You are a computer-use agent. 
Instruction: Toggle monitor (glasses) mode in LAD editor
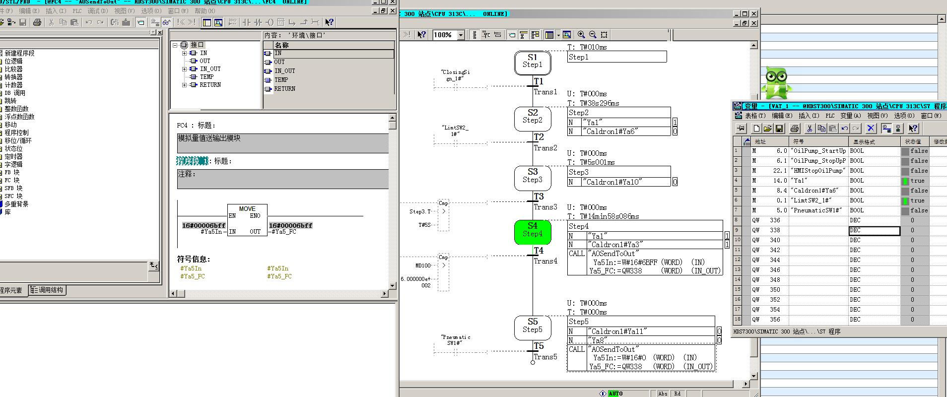coord(167,22)
